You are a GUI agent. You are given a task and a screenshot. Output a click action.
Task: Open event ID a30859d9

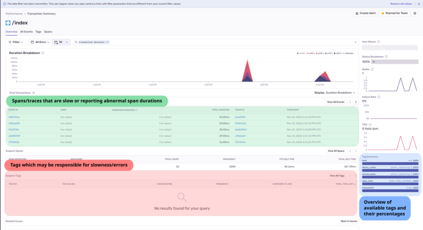pyautogui.click(x=14, y=136)
